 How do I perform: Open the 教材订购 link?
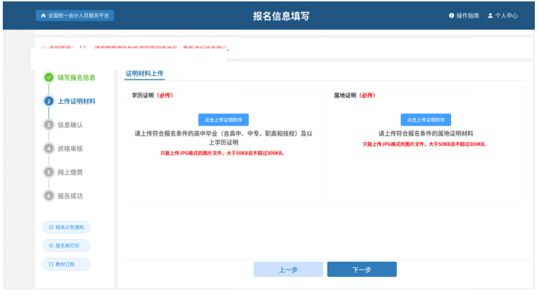pos(67,264)
